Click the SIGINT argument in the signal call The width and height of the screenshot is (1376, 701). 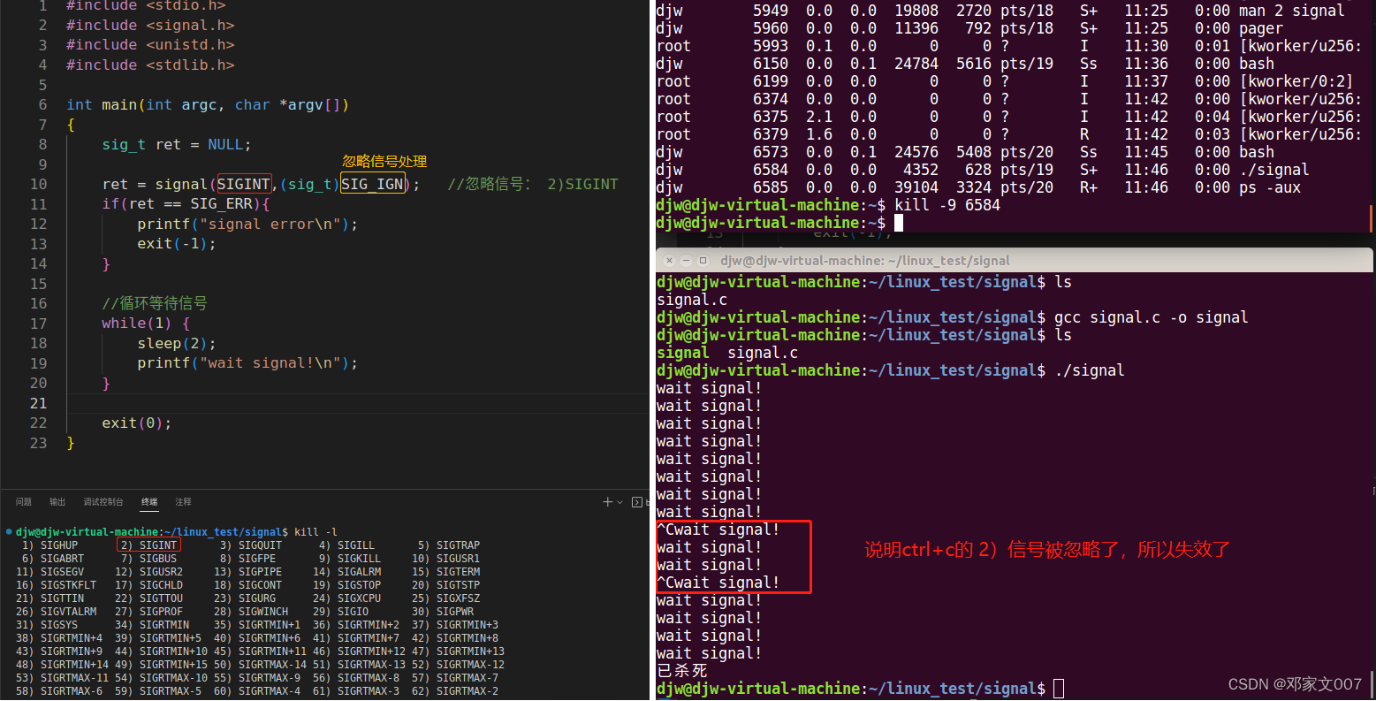[x=244, y=184]
